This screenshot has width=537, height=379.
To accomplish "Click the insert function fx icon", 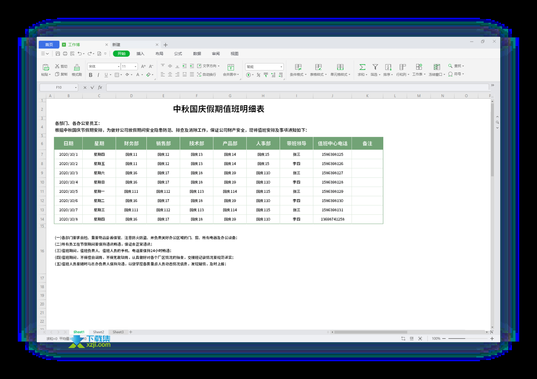I will coord(100,87).
